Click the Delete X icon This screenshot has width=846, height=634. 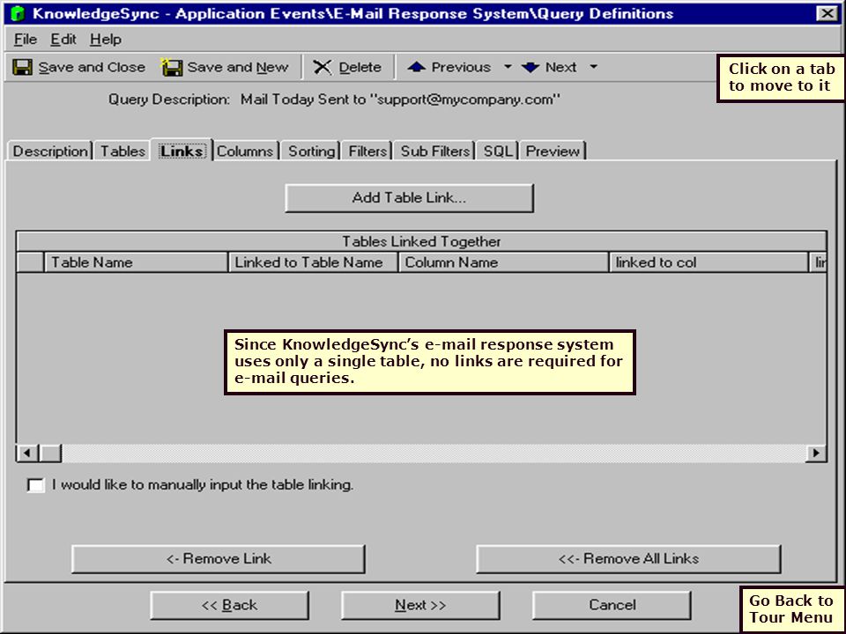[323, 68]
